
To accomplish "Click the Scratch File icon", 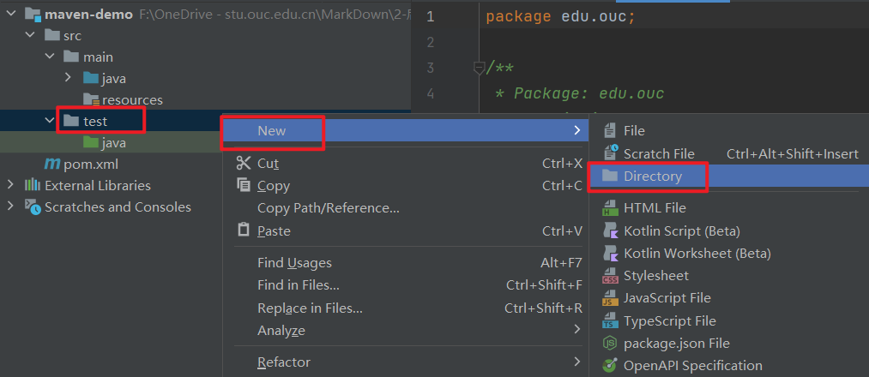I will coord(610,153).
